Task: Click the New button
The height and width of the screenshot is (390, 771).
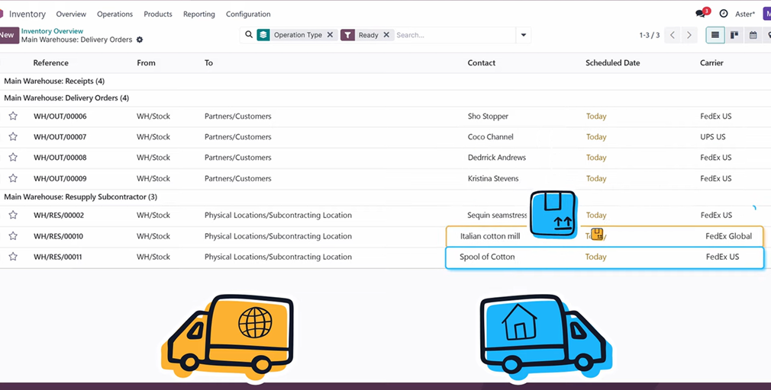Action: click(x=8, y=35)
